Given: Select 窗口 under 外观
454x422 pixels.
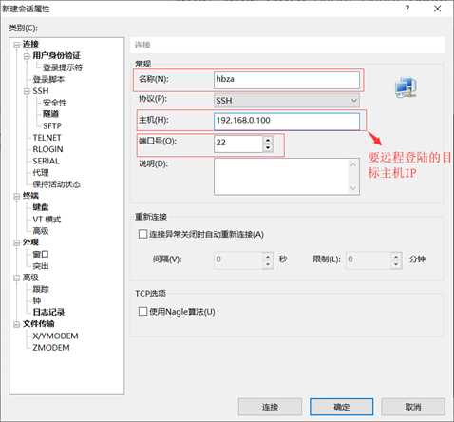Looking at the screenshot, I should (41, 254).
